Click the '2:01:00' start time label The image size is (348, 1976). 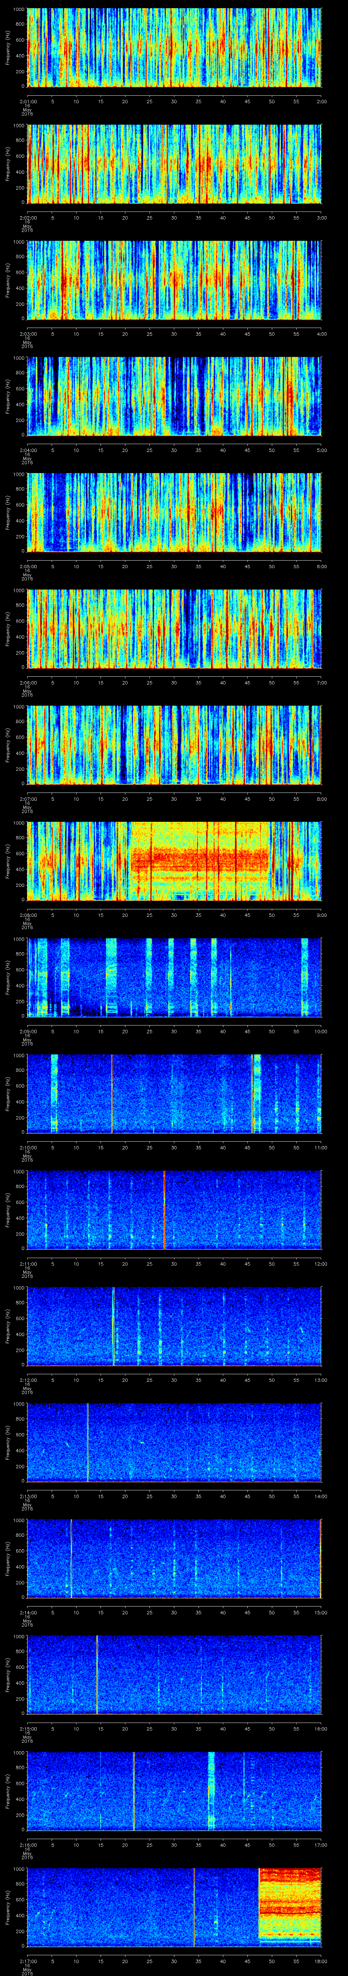28,101
